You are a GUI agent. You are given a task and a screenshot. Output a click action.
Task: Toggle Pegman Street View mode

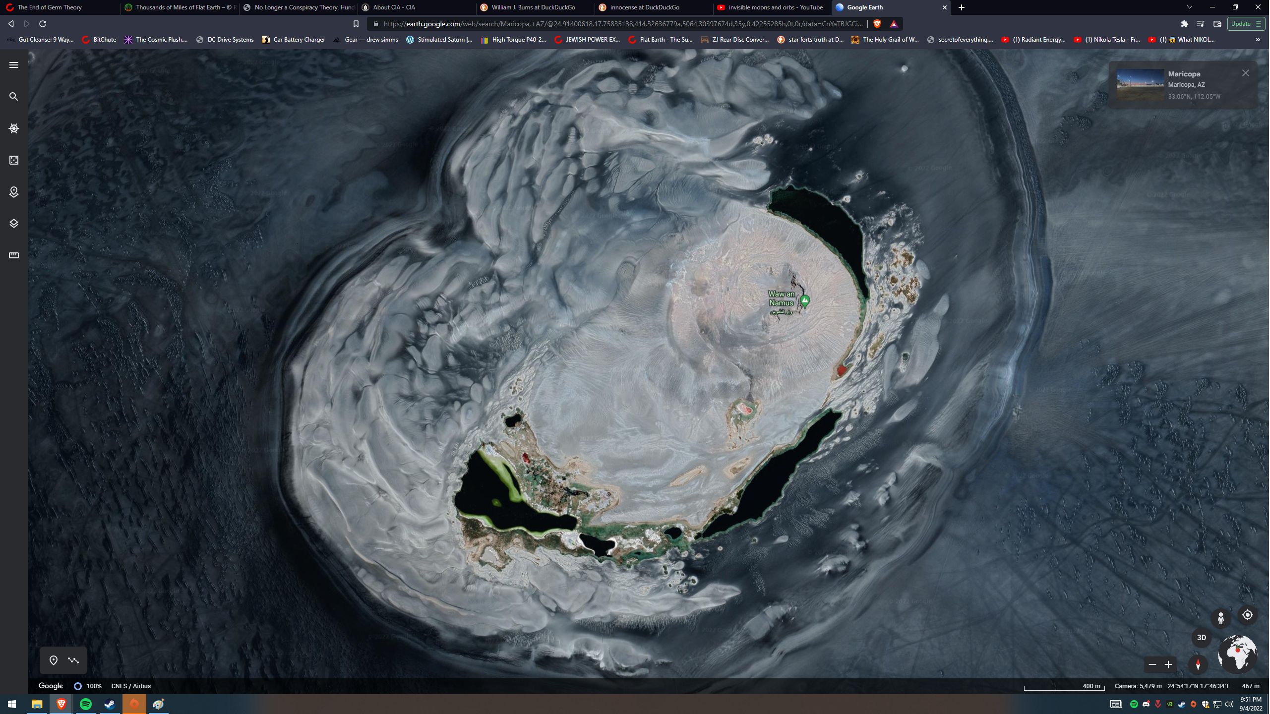[x=1221, y=618]
